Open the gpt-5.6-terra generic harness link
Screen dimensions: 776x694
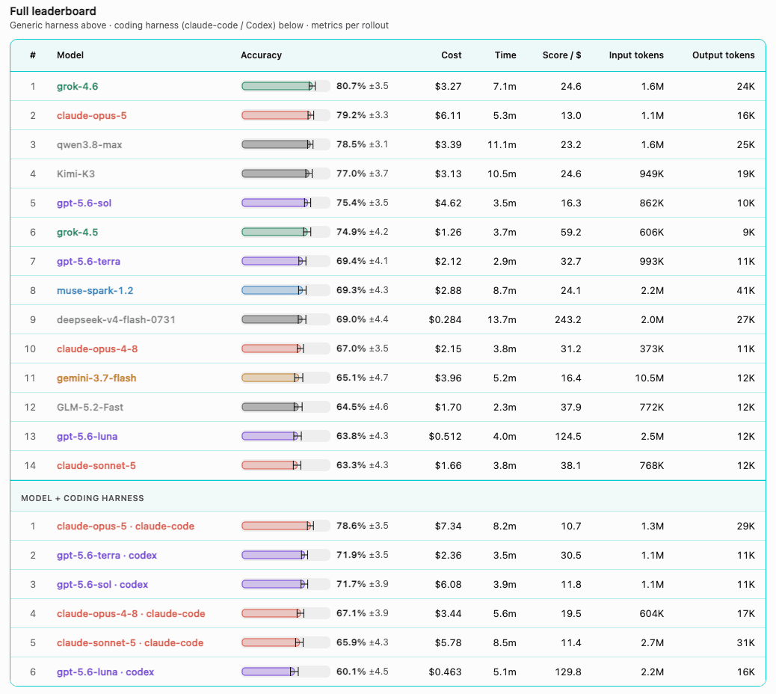point(88,262)
